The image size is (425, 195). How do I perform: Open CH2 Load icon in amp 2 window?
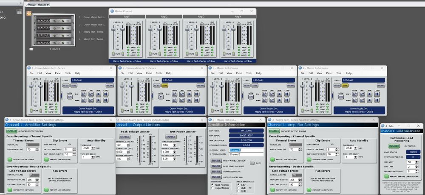196,100
